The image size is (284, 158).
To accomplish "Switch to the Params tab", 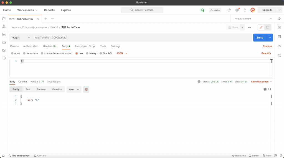I will [14, 46].
